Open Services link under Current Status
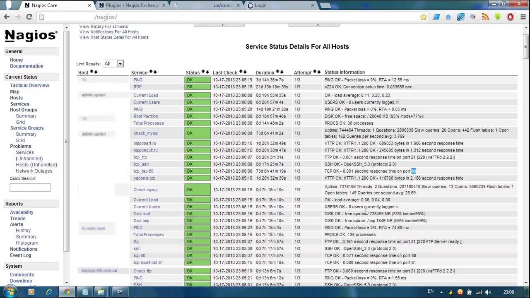The height and width of the screenshot is (298, 530). click(19, 104)
